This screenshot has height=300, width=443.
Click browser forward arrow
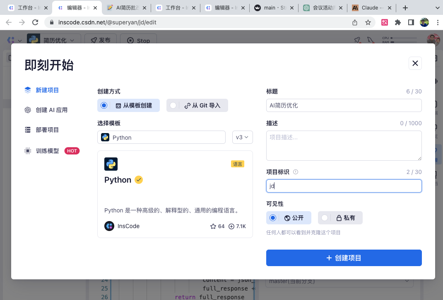coord(22,22)
